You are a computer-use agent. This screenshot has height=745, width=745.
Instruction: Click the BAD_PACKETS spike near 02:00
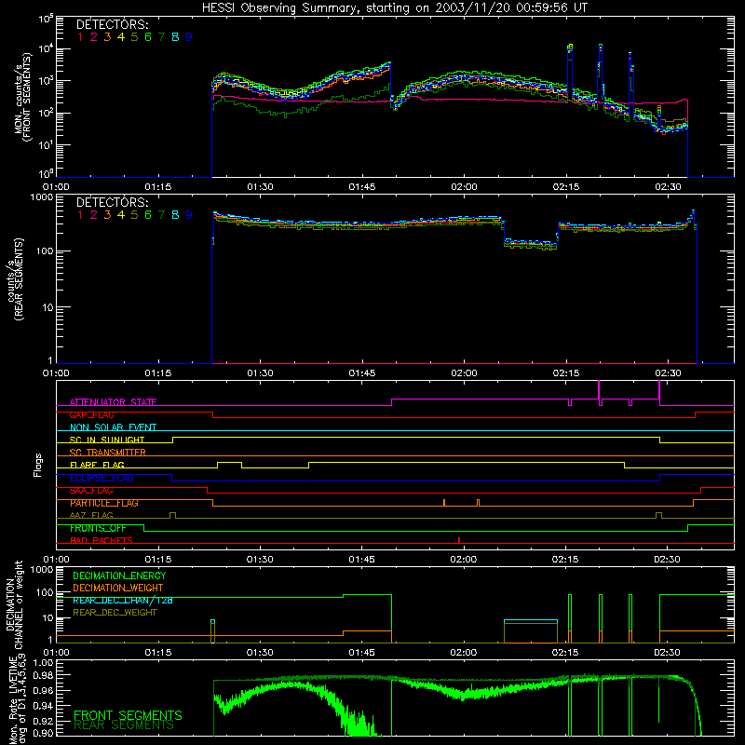[x=459, y=540]
